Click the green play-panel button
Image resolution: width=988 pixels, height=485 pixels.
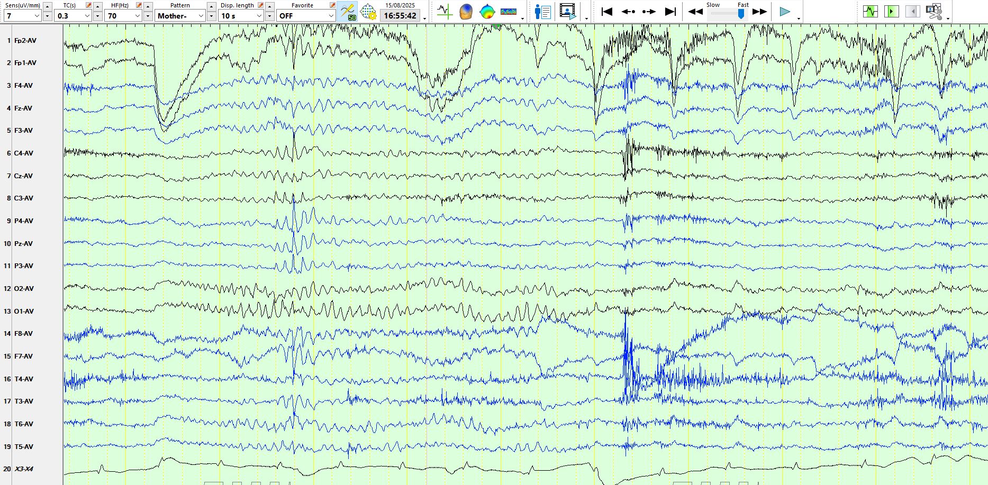tap(891, 11)
